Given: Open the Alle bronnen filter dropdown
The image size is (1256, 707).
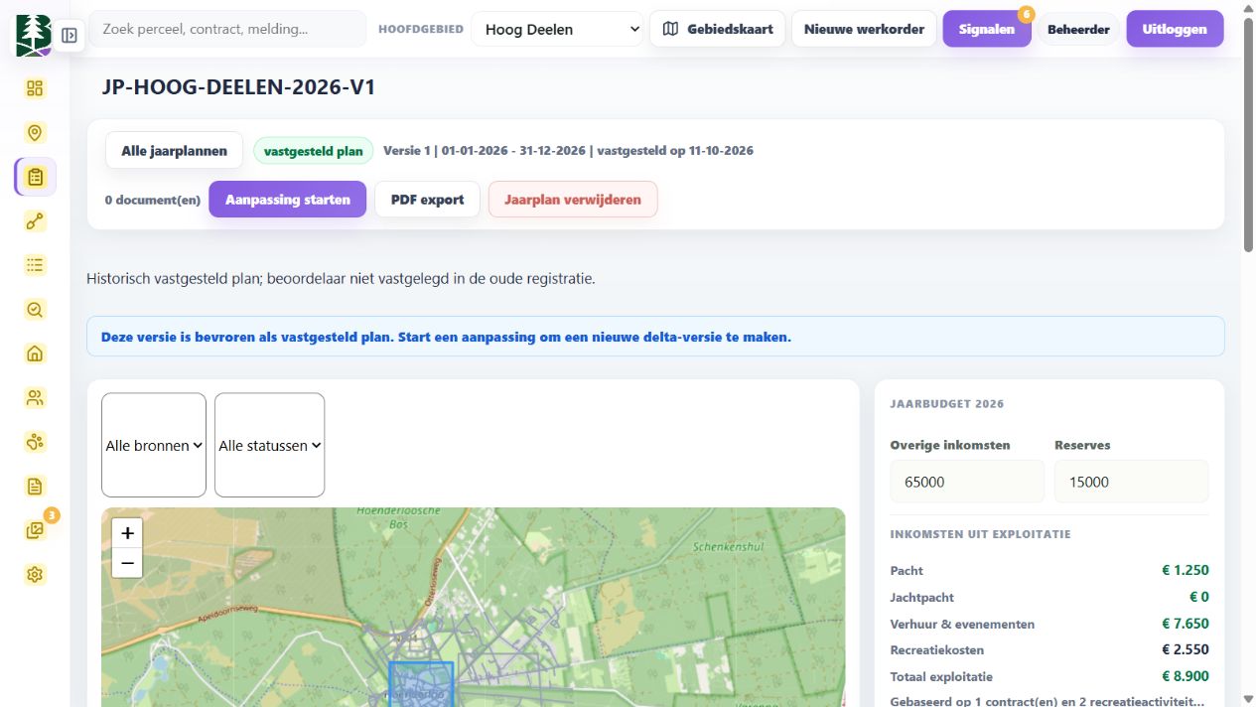Looking at the screenshot, I should (x=154, y=445).
